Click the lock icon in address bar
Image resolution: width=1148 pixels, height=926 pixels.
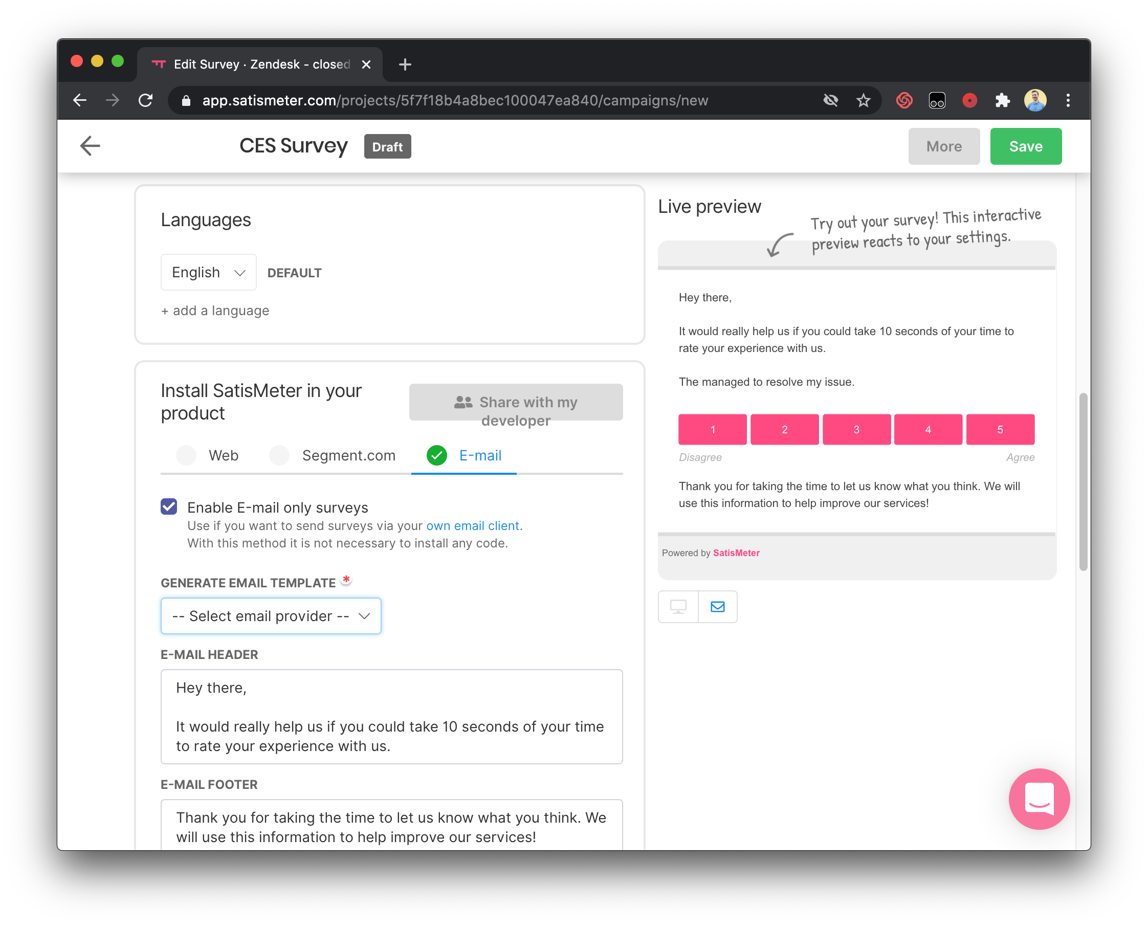click(x=186, y=100)
